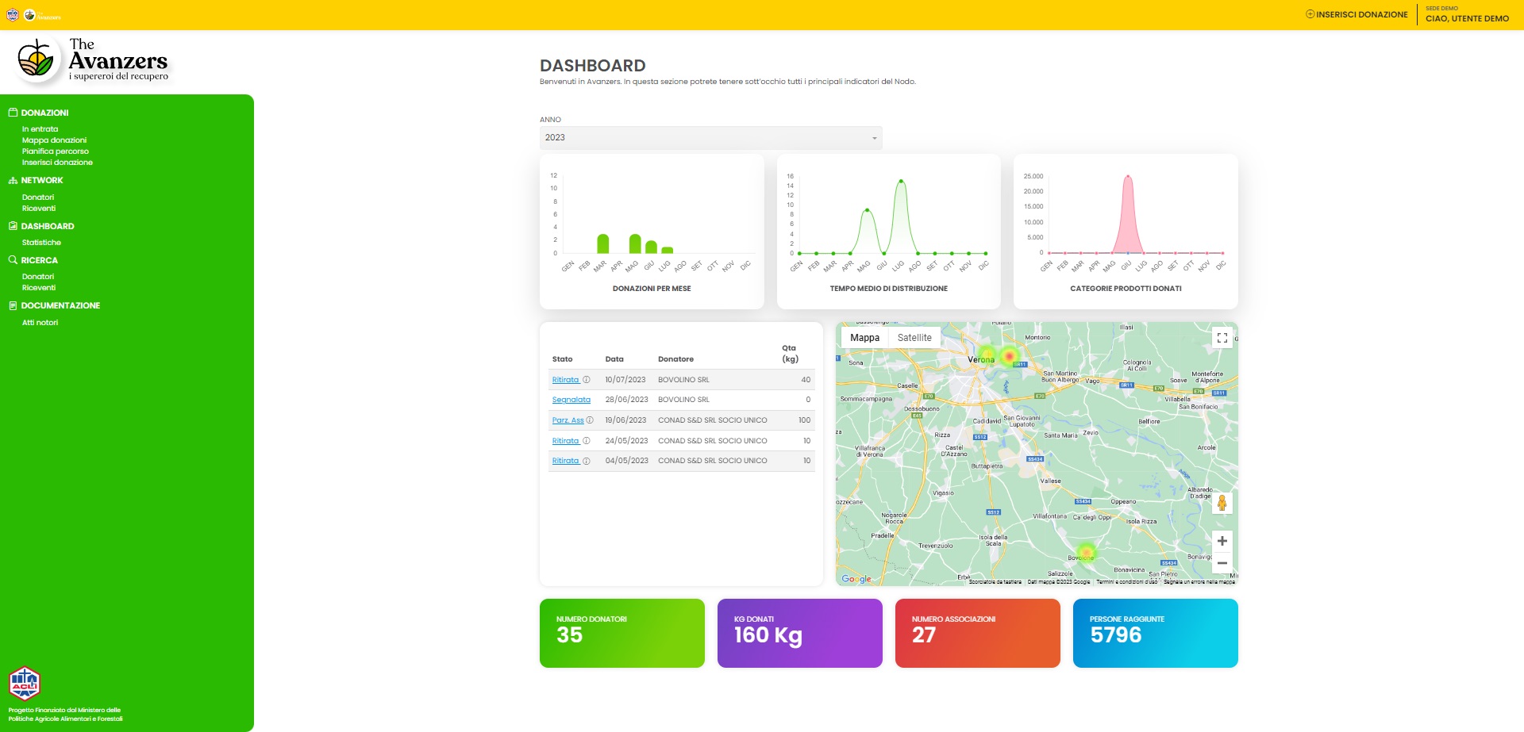Select the Pegman street view icon on map
This screenshot has height=732, width=1524.
(1223, 501)
